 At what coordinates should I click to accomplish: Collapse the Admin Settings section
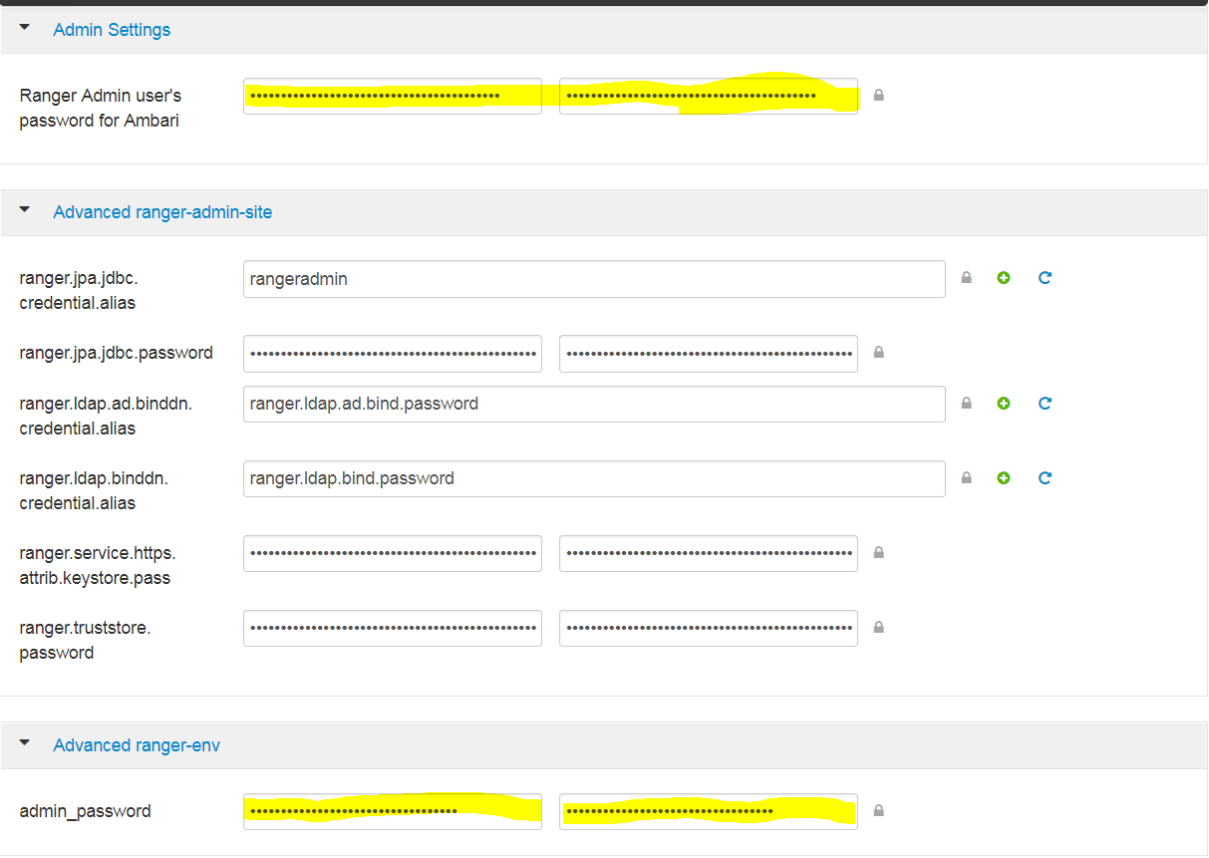click(24, 29)
